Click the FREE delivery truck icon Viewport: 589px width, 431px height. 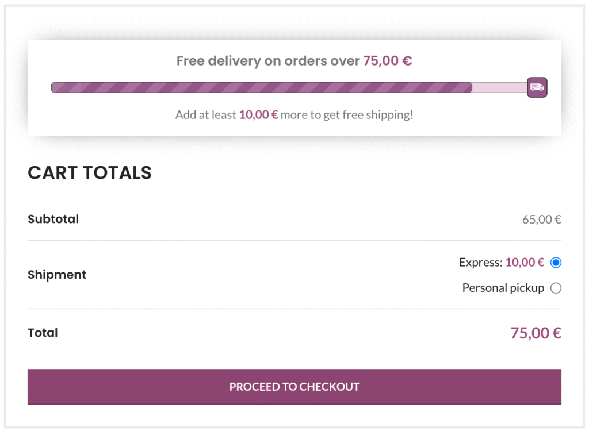coord(537,87)
